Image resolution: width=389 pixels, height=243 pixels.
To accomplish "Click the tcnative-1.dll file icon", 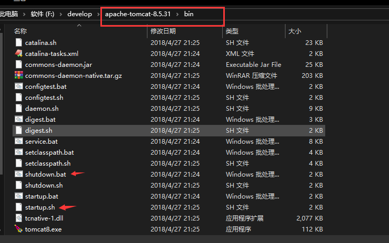I will (19, 218).
